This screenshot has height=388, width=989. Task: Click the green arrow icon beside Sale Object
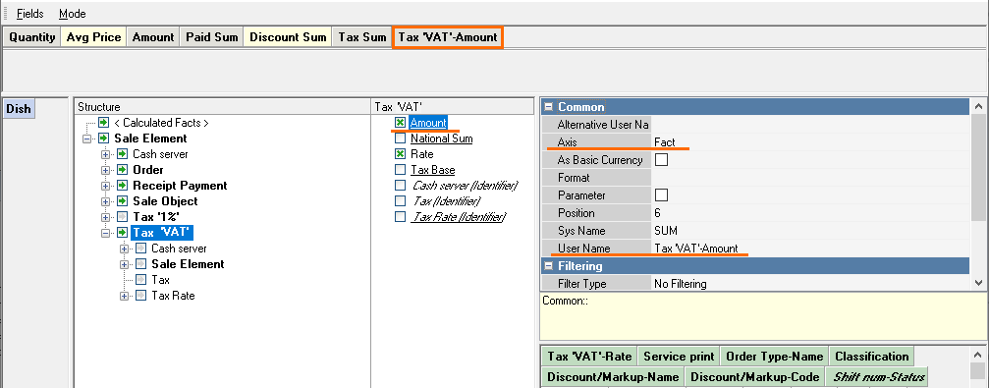pyautogui.click(x=123, y=201)
